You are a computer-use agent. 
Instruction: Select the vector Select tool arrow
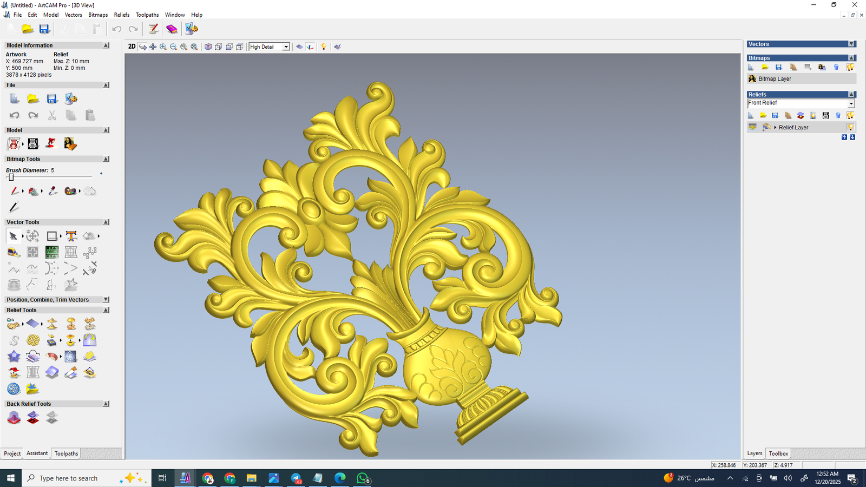13,236
